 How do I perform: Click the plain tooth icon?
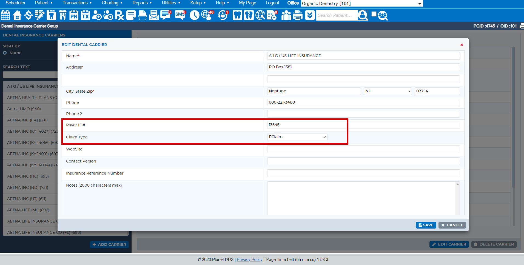237,15
